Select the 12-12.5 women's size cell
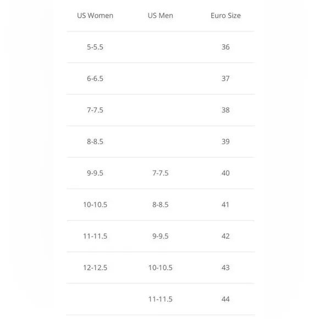Image resolution: width=319 pixels, height=319 pixels. (x=95, y=268)
